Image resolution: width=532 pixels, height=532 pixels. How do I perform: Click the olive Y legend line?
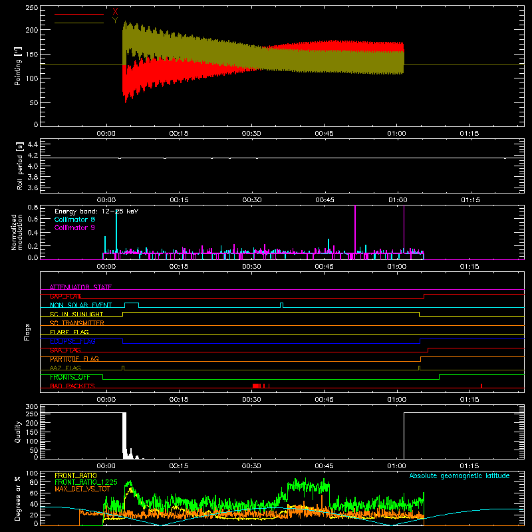[79, 23]
